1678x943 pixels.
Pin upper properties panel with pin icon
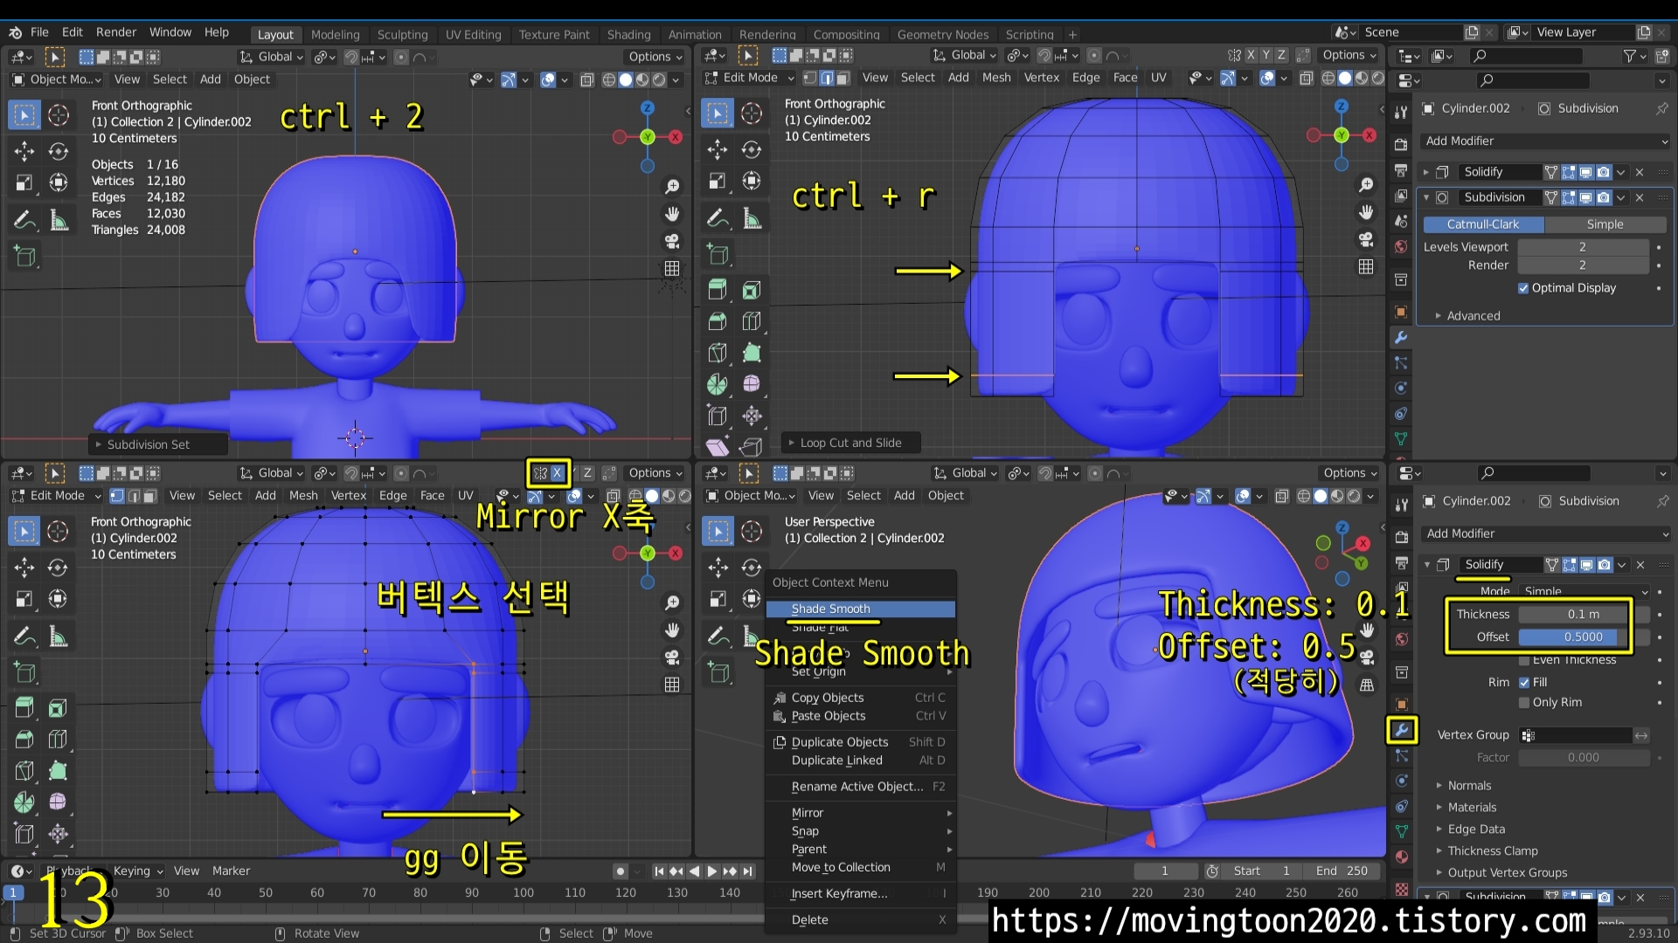(1661, 109)
